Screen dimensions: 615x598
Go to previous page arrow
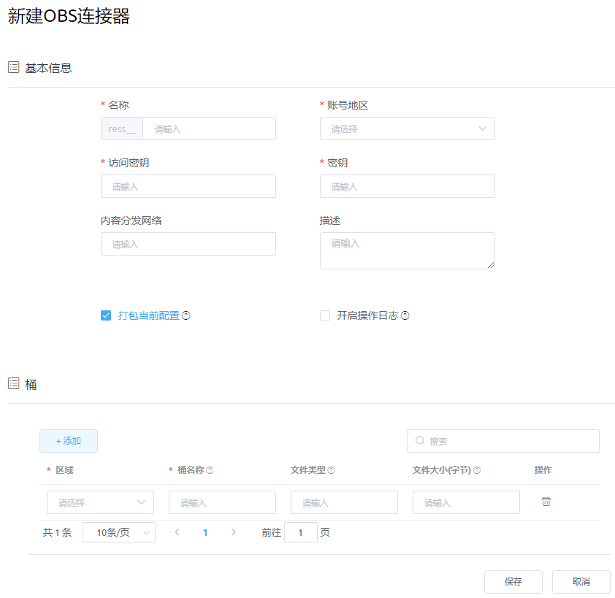click(177, 532)
